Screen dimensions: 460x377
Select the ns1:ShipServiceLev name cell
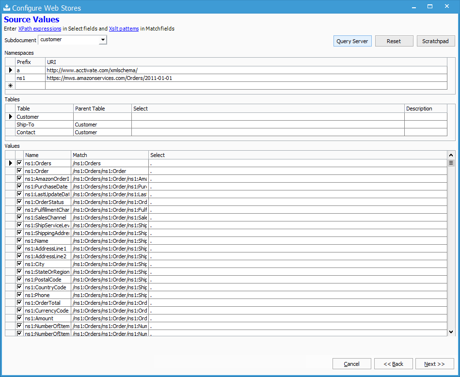47,225
